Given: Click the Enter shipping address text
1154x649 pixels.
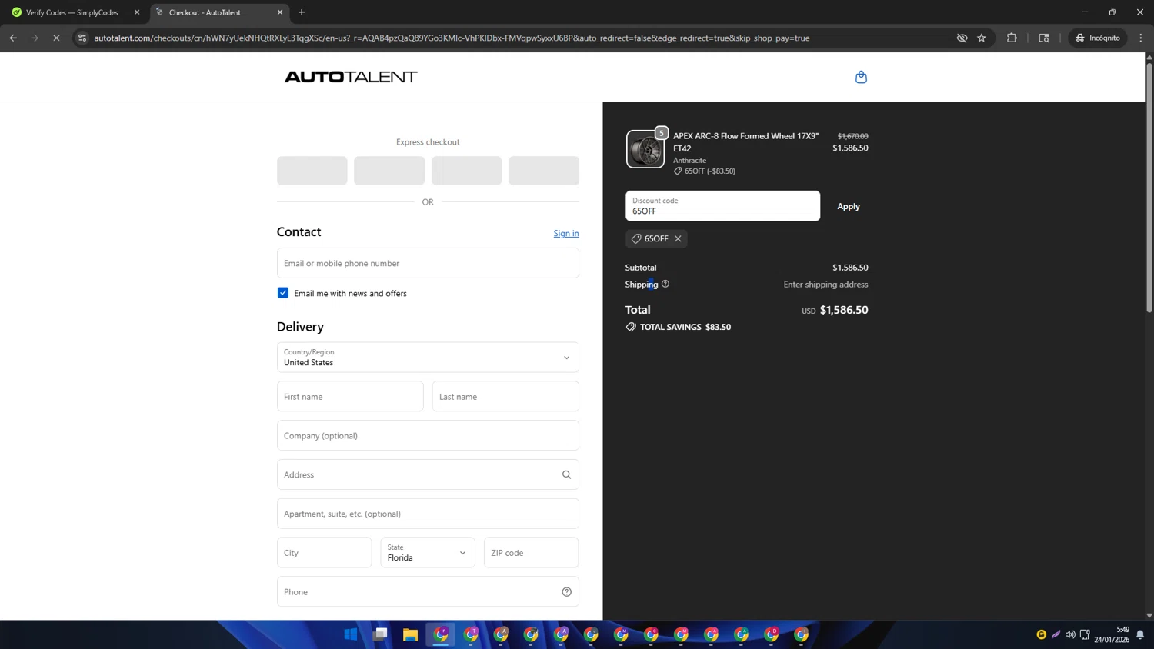Looking at the screenshot, I should (825, 285).
